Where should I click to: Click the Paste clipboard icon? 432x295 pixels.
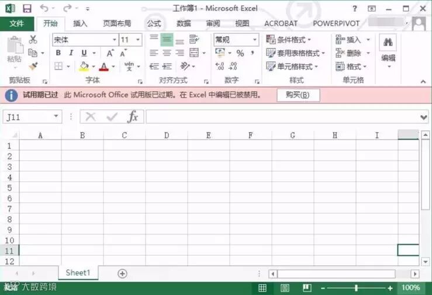pos(15,44)
